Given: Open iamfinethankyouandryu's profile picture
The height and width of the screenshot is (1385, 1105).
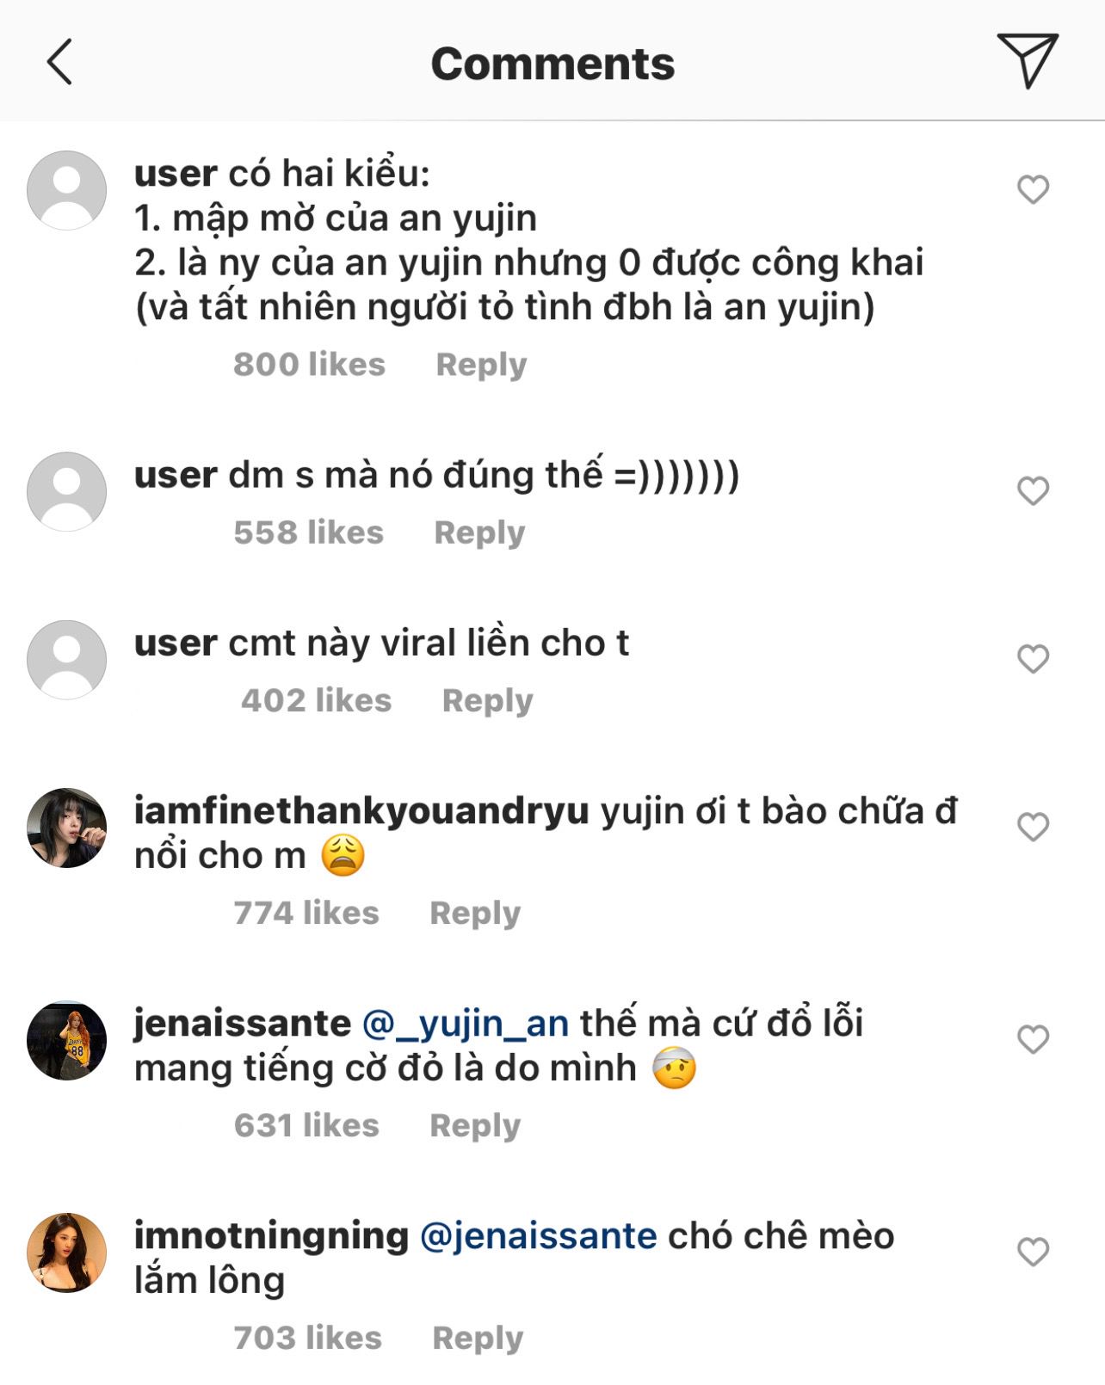Looking at the screenshot, I should [x=67, y=828].
